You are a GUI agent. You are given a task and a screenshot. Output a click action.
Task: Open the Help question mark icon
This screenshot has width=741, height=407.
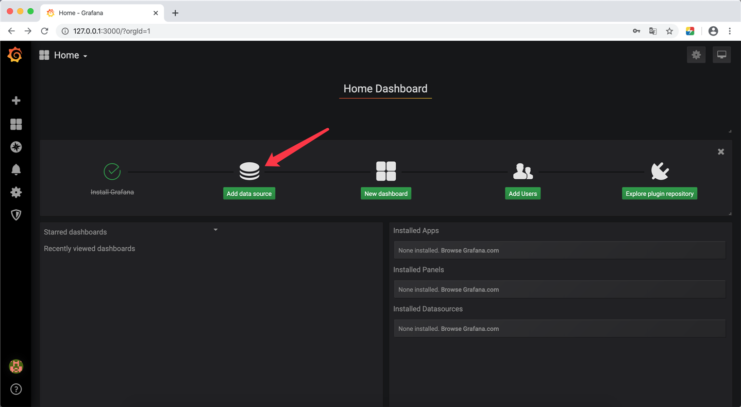pyautogui.click(x=16, y=389)
